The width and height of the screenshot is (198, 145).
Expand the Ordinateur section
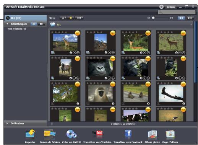point(7,123)
